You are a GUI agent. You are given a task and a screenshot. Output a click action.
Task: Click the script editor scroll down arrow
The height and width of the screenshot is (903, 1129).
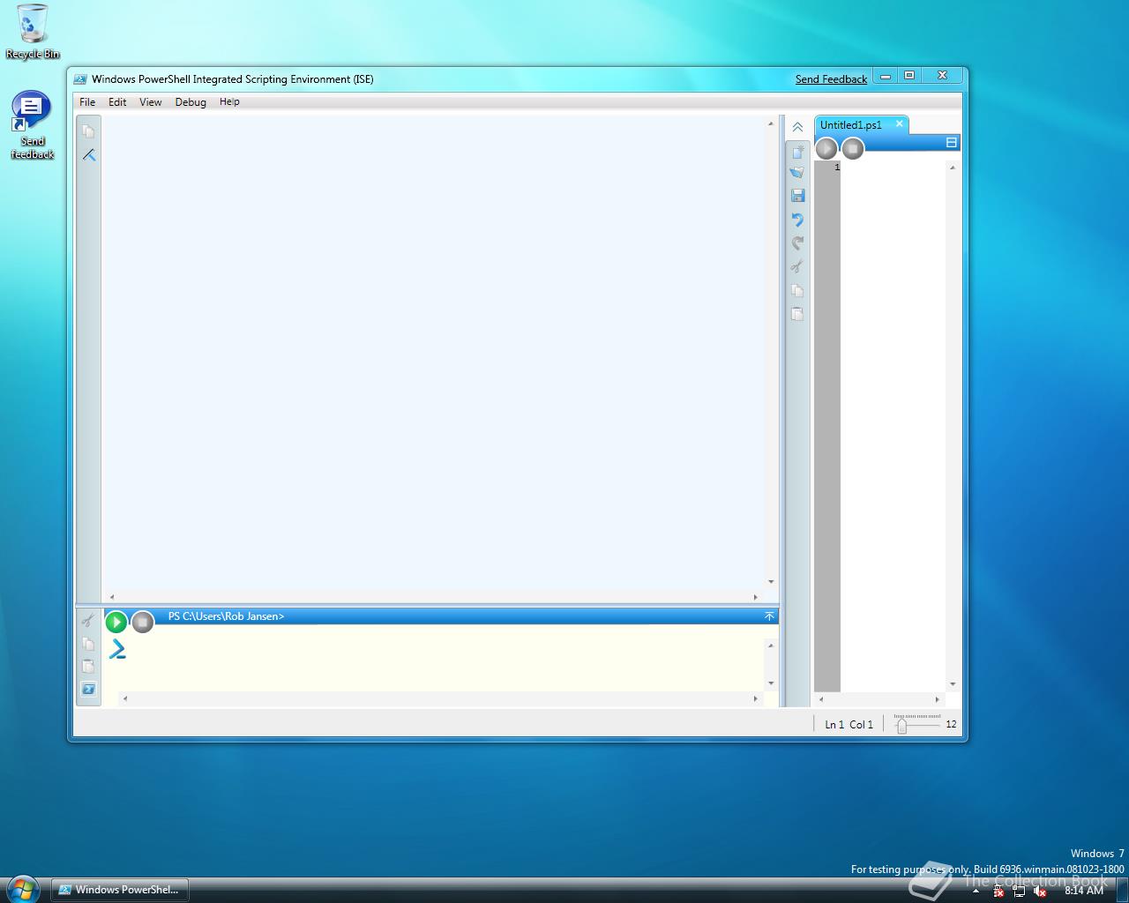pyautogui.click(x=953, y=684)
